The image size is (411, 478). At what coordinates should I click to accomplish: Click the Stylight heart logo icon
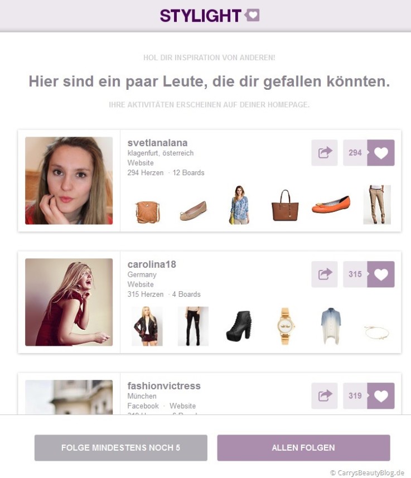pos(253,15)
